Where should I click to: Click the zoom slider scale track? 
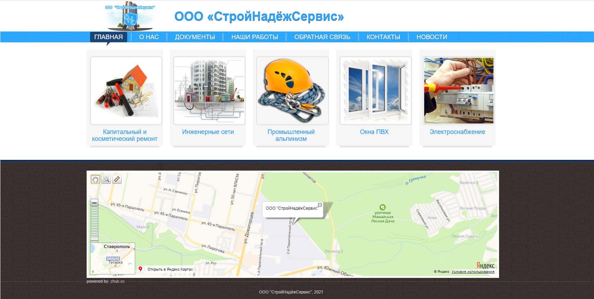pyautogui.click(x=94, y=221)
